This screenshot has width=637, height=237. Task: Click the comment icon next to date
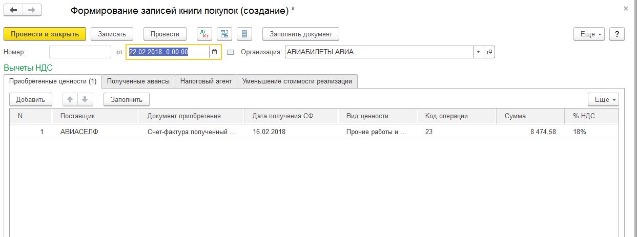tap(230, 52)
